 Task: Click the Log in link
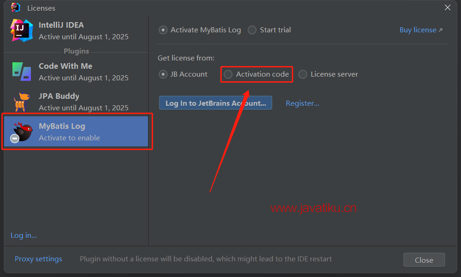tap(24, 235)
